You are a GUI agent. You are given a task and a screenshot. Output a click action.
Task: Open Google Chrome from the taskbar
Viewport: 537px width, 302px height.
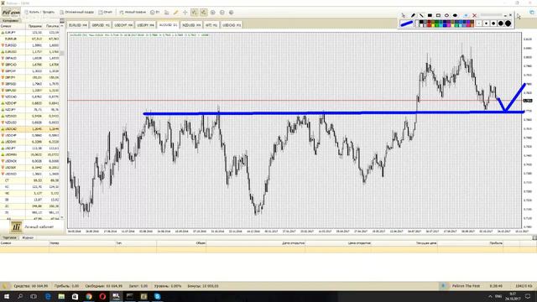[x=89, y=296]
